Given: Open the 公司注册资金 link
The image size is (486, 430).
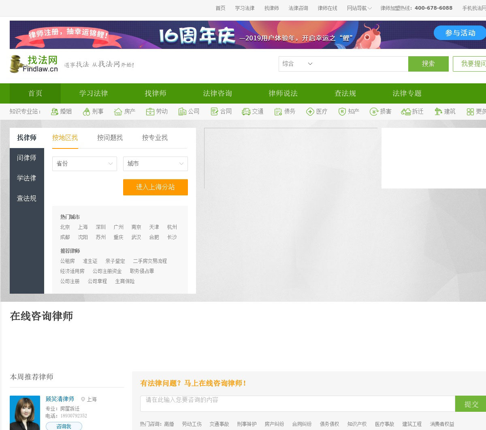Looking at the screenshot, I should pos(107,271).
